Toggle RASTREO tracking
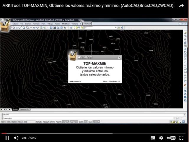The image size is (189, 142). tap(74, 122)
